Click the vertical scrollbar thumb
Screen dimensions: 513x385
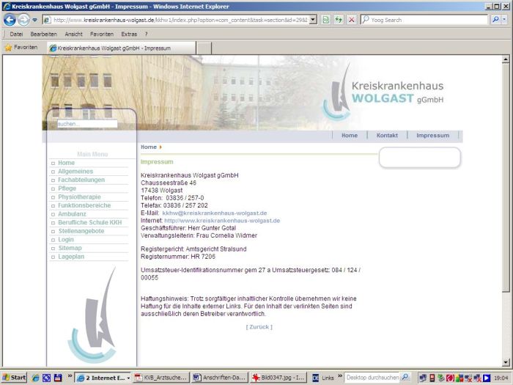pos(506,177)
